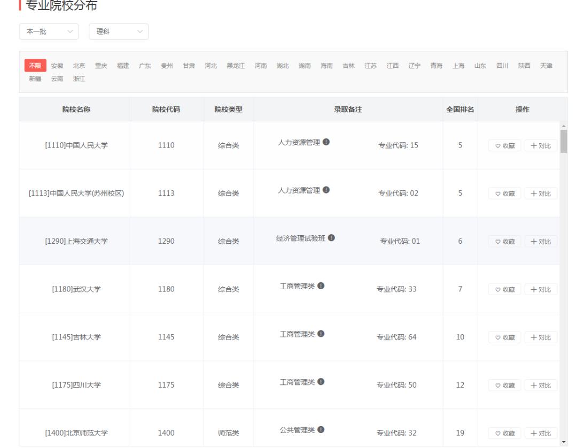Screen dimensions: 577x448
Task: Filter by 海南 region
Action: click(x=326, y=66)
